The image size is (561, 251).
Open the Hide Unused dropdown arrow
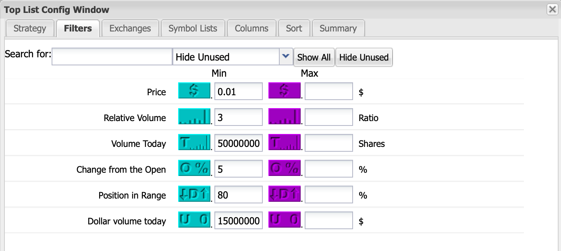point(286,57)
